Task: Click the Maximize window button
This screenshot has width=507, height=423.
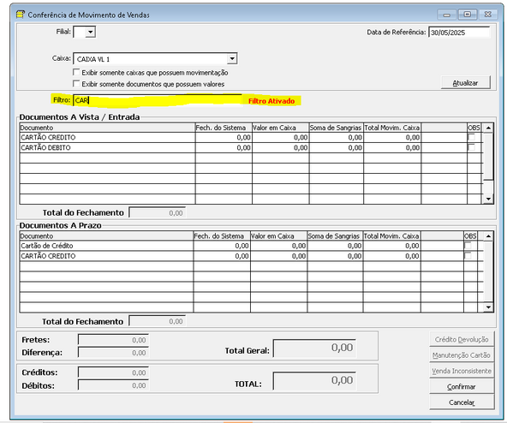Action: tap(468, 15)
